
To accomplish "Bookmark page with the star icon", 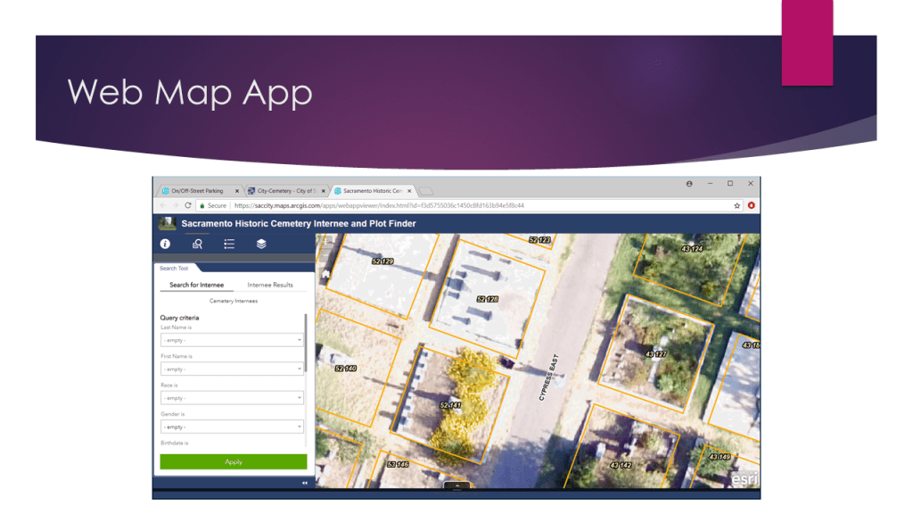I will 737,205.
